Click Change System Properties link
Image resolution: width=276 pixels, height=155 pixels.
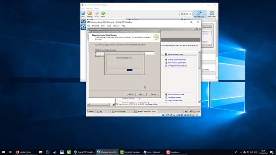click(x=177, y=60)
